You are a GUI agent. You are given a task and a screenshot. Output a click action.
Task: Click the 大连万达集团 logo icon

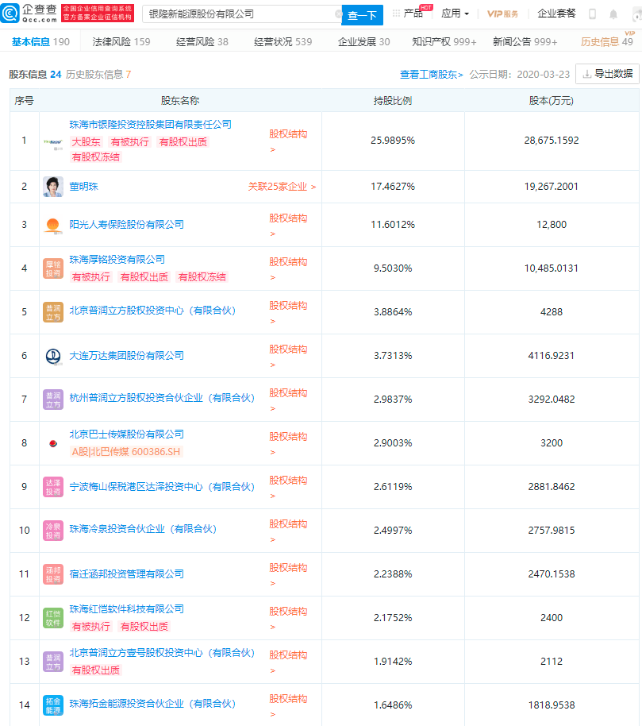click(x=53, y=356)
